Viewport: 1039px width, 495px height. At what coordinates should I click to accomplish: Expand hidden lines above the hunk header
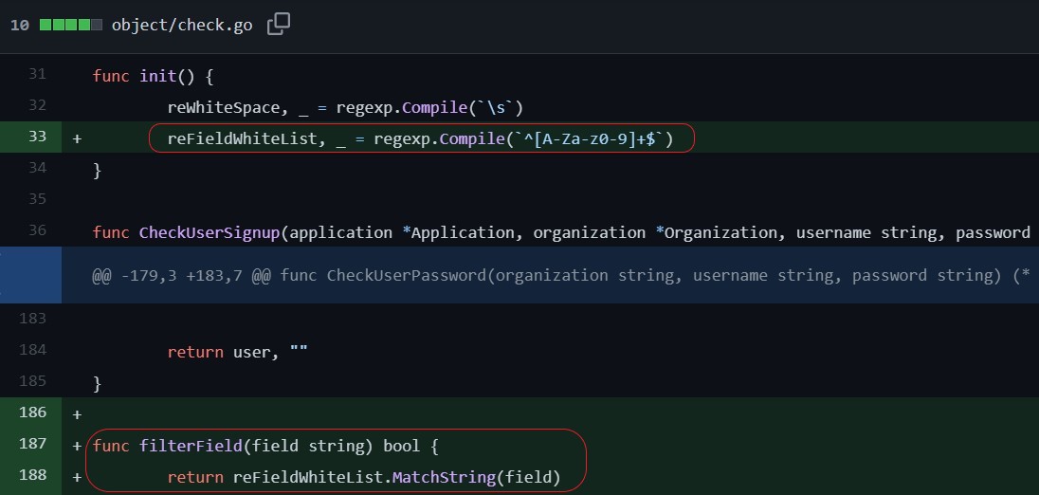30,275
